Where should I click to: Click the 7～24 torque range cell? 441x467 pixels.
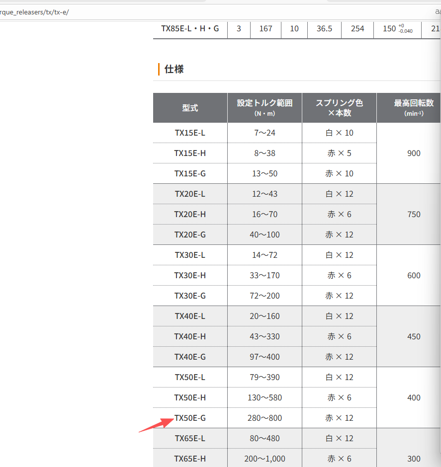[x=265, y=133]
